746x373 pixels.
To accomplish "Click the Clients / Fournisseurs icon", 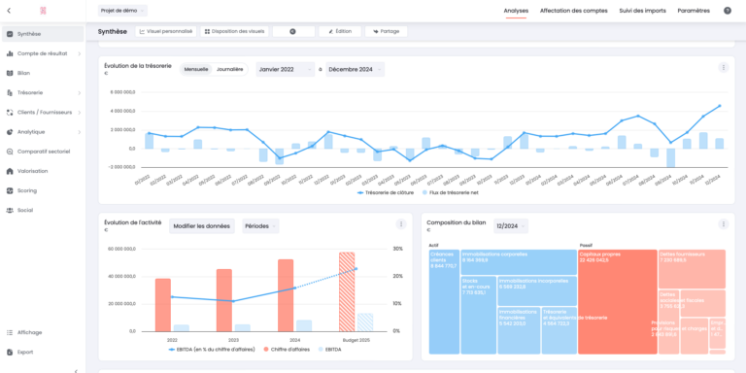I will click(10, 113).
